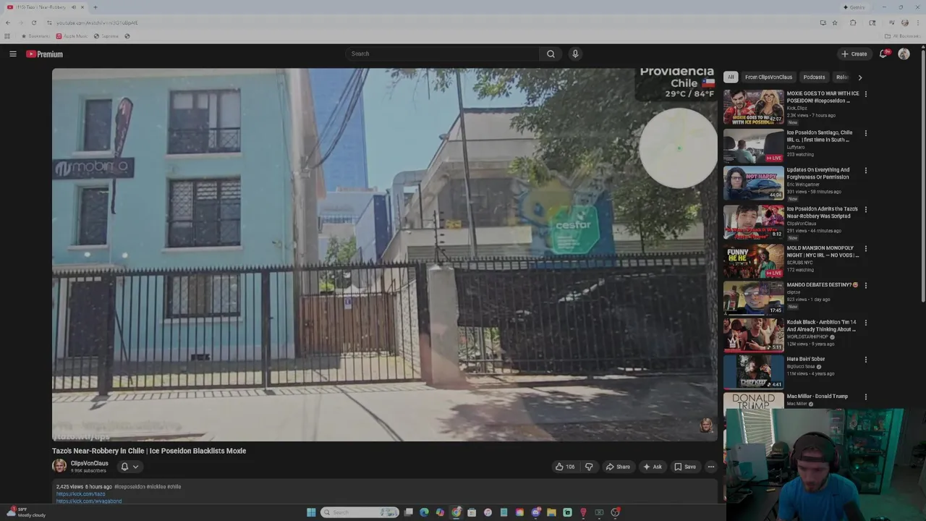Start voice search with microphone icon
This screenshot has width=926, height=521.
coord(575,54)
